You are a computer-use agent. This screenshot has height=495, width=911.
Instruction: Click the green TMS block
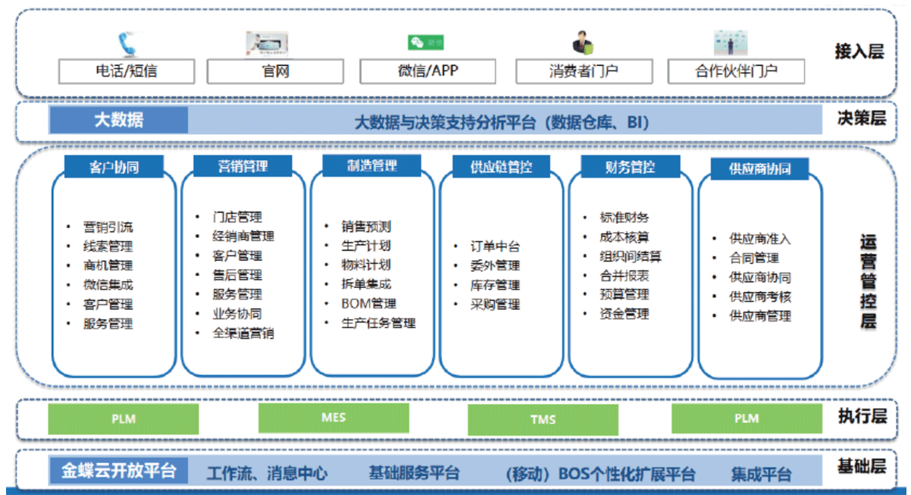(x=543, y=420)
